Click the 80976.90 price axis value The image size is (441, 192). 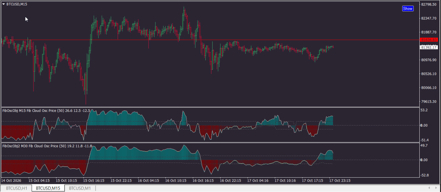(429, 60)
